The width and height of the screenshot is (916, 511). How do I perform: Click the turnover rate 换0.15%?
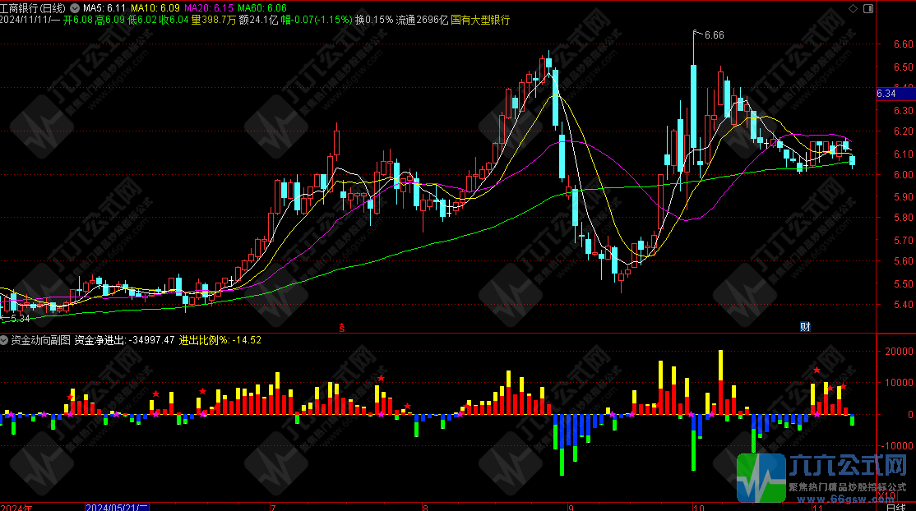pos(374,20)
